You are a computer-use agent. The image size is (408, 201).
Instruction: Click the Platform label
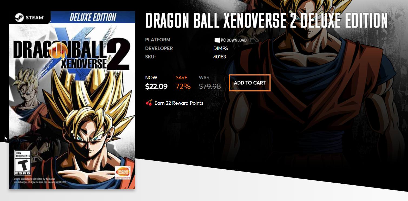[158, 40]
